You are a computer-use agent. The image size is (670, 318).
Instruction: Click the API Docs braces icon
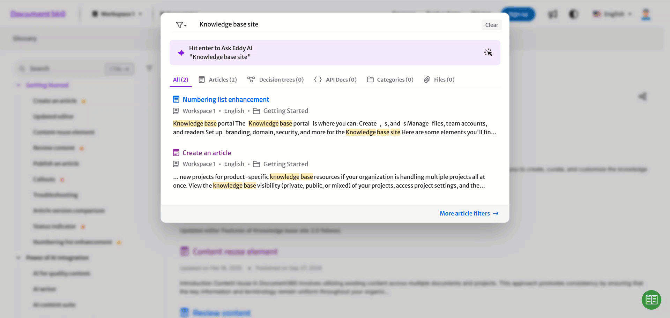[x=318, y=79]
